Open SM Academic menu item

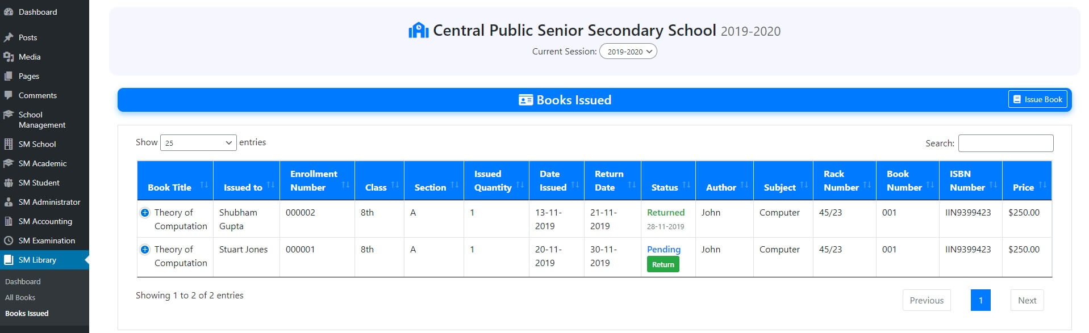click(43, 163)
